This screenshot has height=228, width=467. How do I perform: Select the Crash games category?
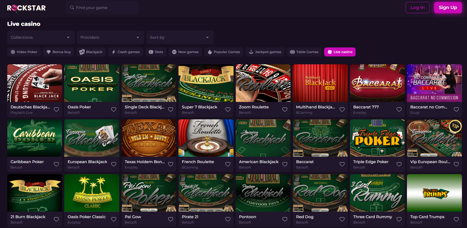(126, 52)
